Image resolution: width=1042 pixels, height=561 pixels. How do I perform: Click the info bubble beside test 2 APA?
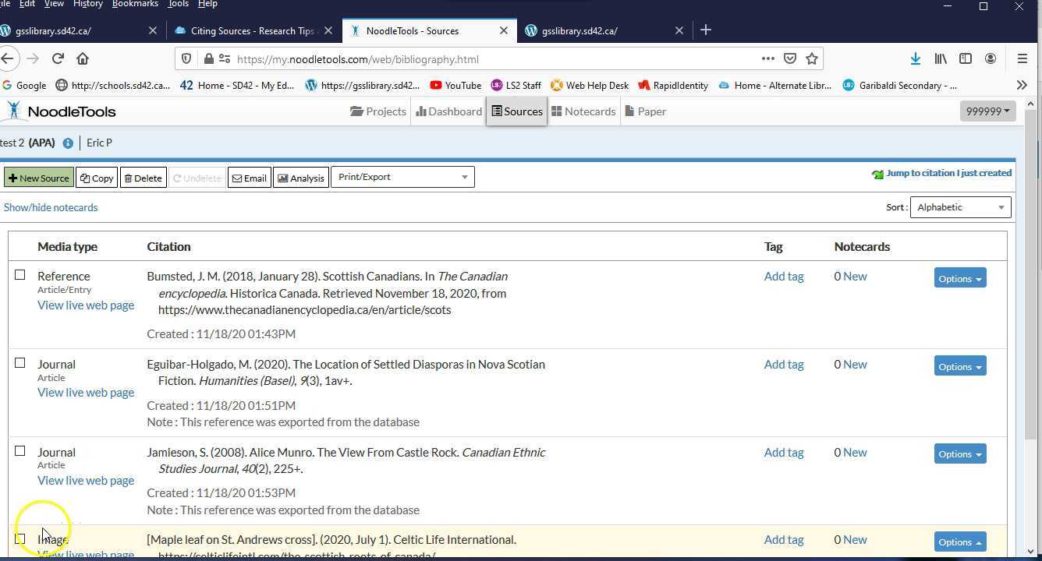67,143
